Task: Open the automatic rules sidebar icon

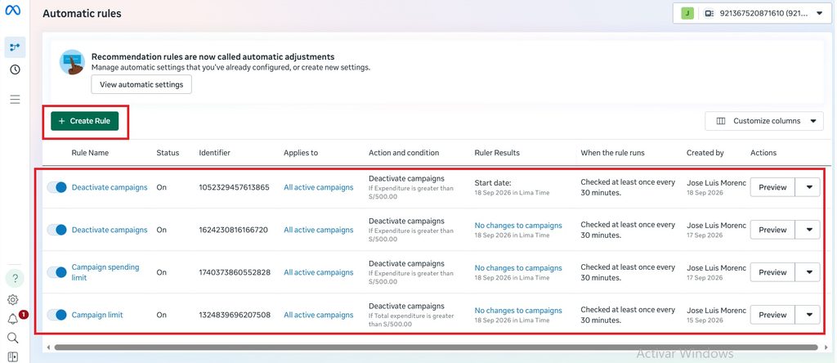Action: click(15, 47)
